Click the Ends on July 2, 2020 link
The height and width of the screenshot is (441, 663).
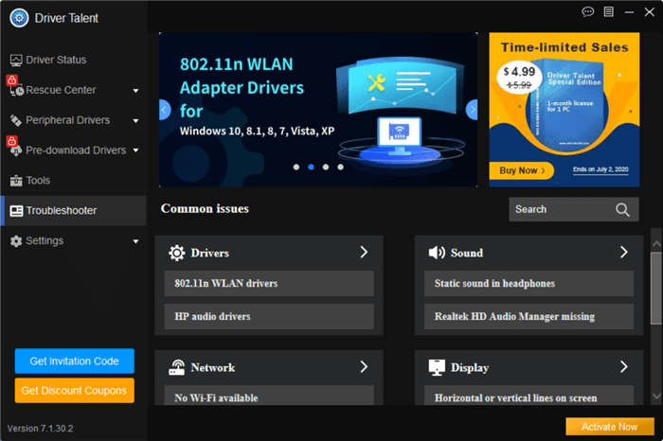[x=600, y=169]
